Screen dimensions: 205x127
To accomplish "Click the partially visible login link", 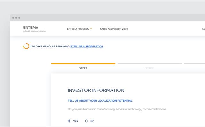I will coord(204,29).
